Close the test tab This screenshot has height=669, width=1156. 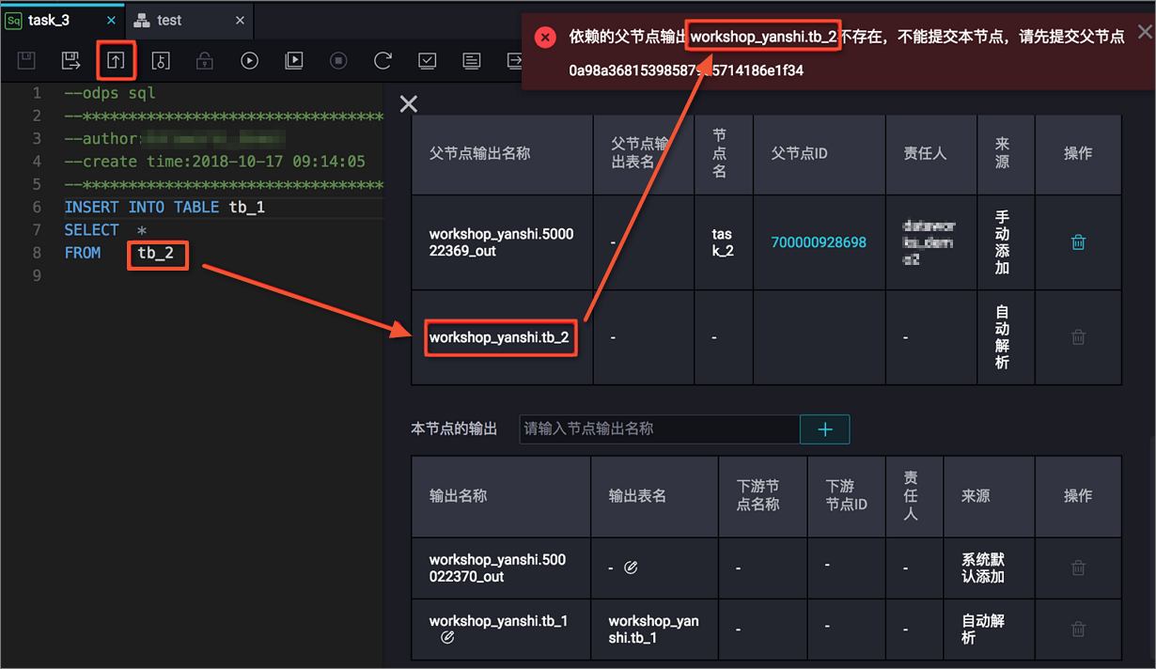pos(240,20)
